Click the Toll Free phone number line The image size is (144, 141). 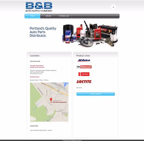(37, 72)
